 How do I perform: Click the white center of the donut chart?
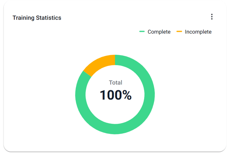115,109
